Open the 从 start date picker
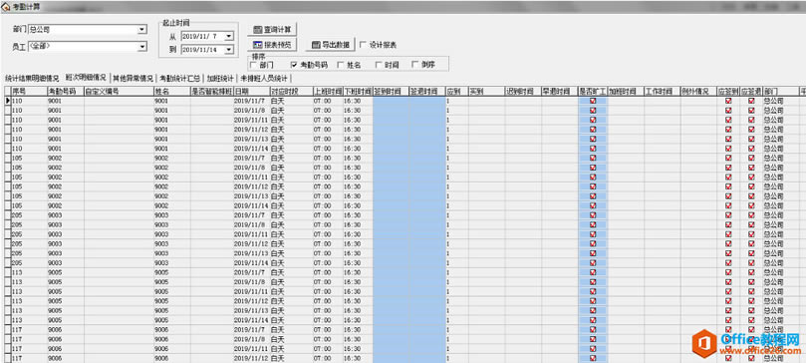The height and width of the screenshot is (363, 806). coord(229,36)
